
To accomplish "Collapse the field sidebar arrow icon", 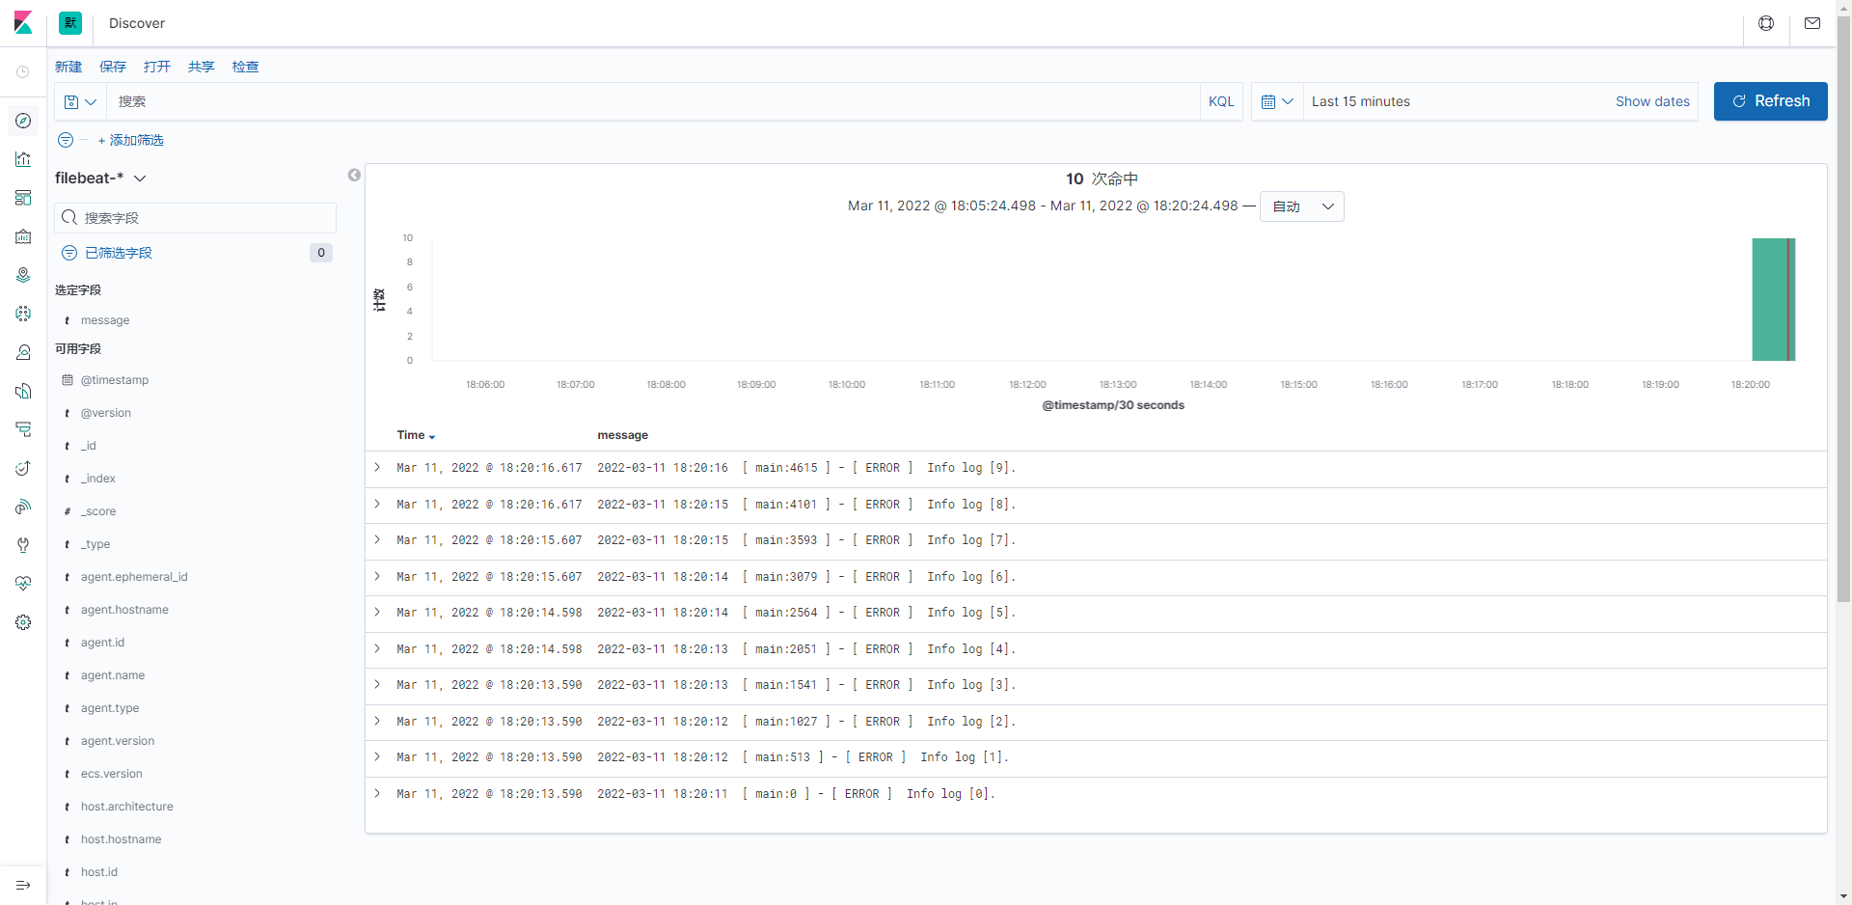I will point(354,175).
